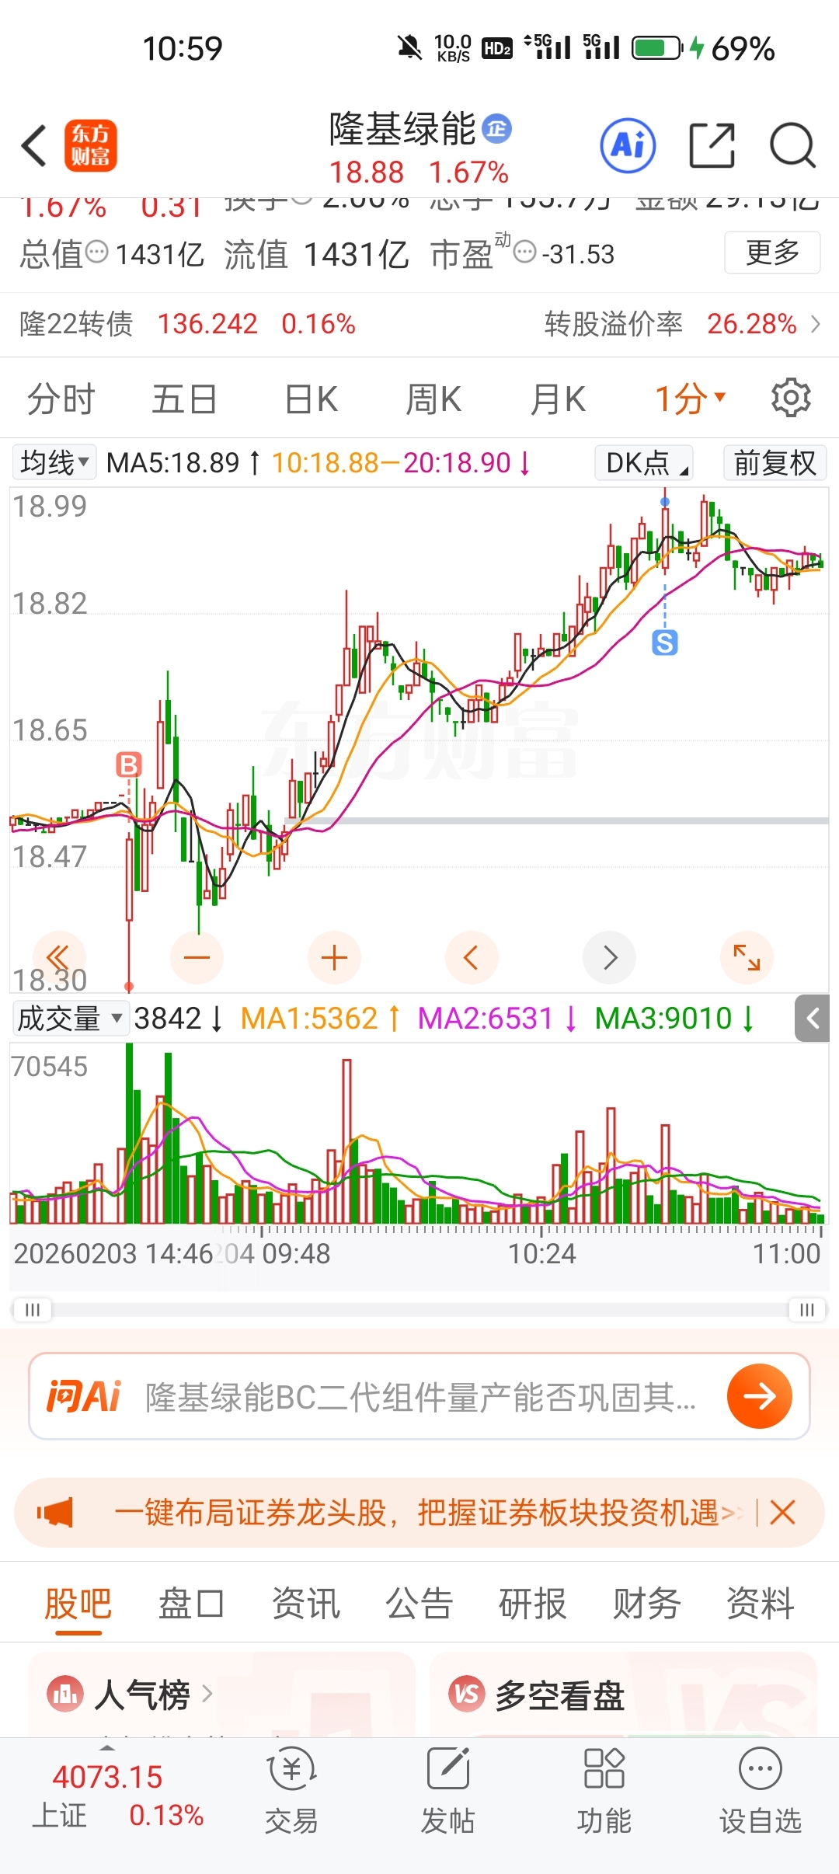Switch to 五日 chart tab

(x=184, y=399)
